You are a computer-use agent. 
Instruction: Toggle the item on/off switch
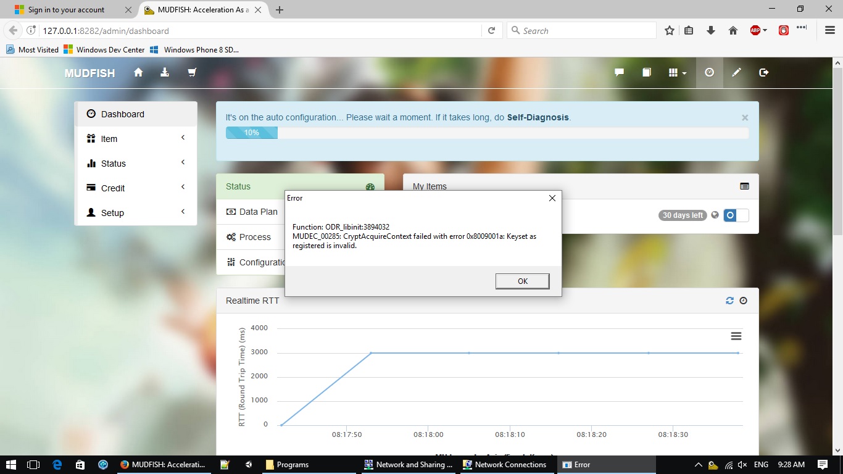(x=736, y=215)
